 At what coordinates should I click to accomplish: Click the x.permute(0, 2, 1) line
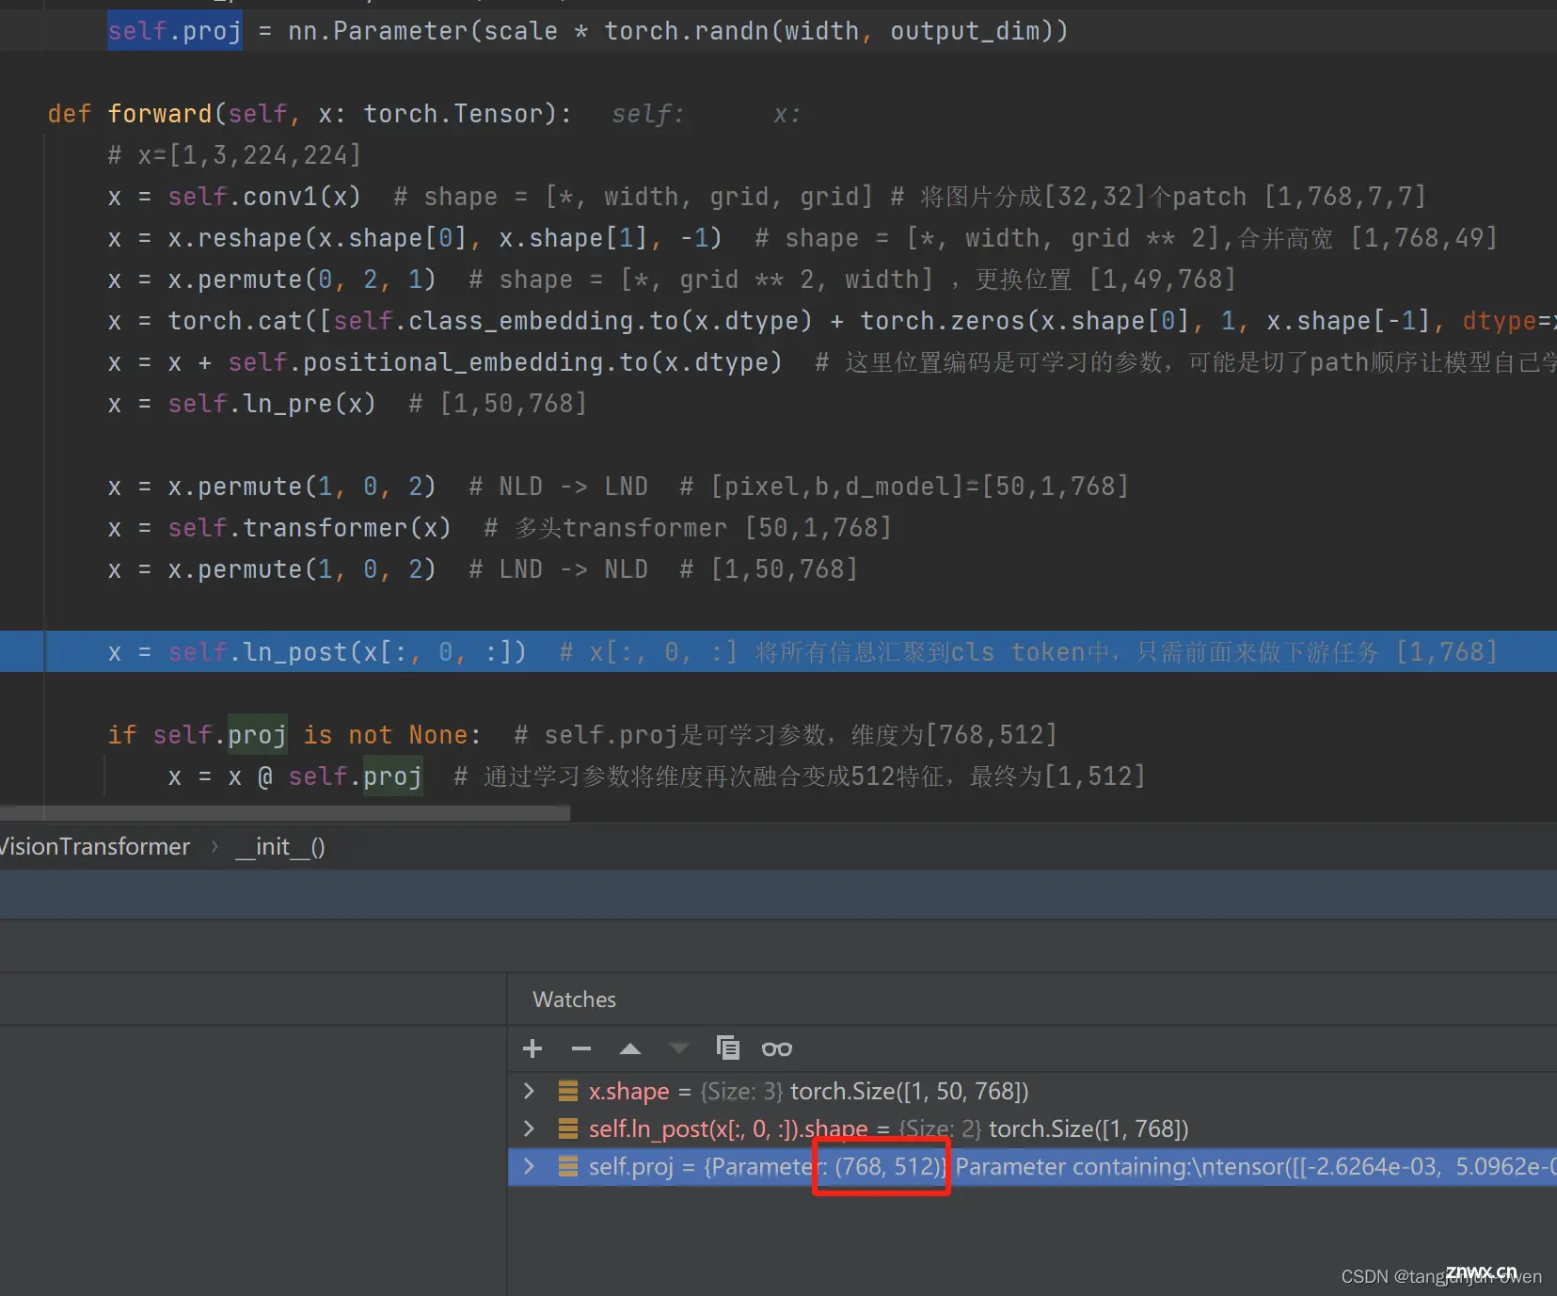pos(671,280)
